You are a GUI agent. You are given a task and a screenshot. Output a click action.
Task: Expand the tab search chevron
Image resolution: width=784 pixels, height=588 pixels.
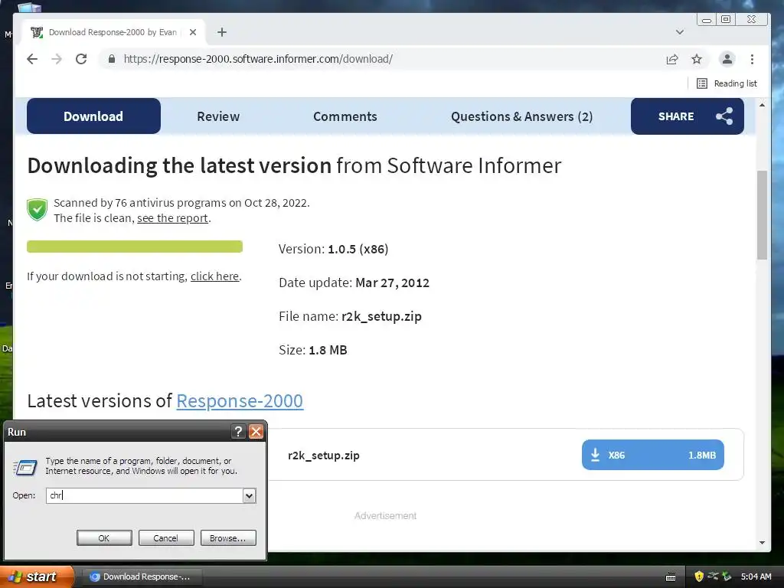pyautogui.click(x=680, y=32)
